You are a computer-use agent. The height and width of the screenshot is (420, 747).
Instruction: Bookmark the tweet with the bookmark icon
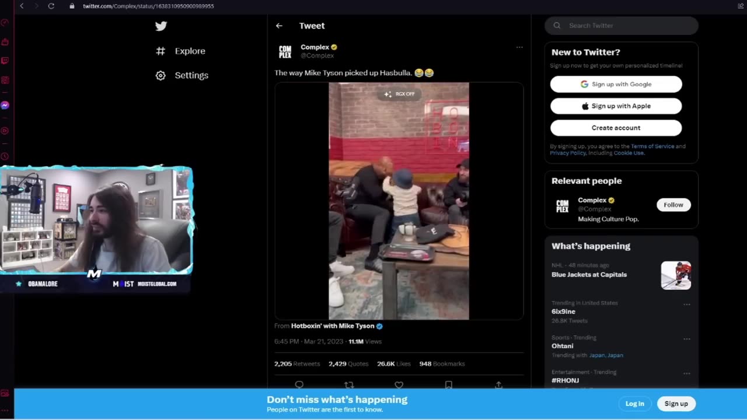[x=449, y=384]
